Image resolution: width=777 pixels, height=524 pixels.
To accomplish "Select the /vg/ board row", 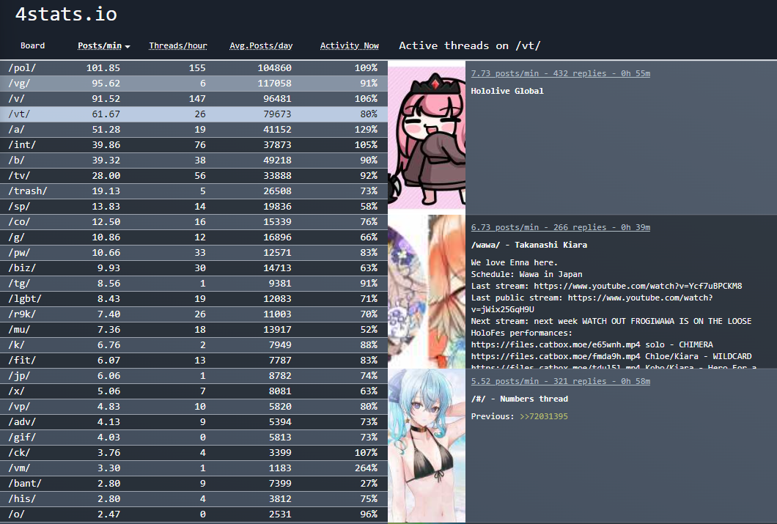I will [x=194, y=84].
